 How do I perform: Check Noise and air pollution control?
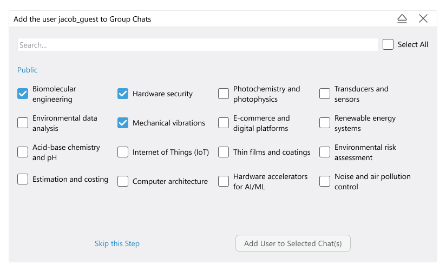[x=325, y=182]
